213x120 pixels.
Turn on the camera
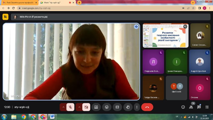86,107
